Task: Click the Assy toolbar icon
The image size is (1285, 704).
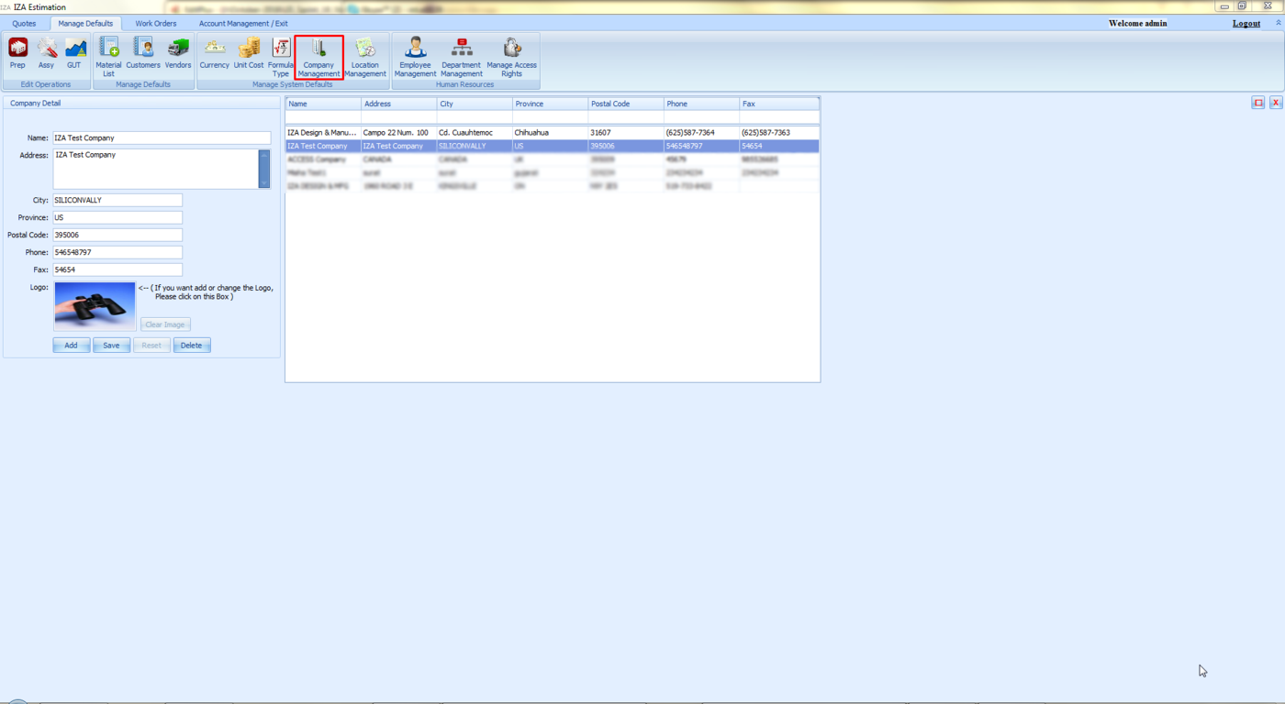Action: coord(46,53)
